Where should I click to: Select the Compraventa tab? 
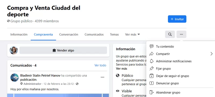(x=43, y=34)
